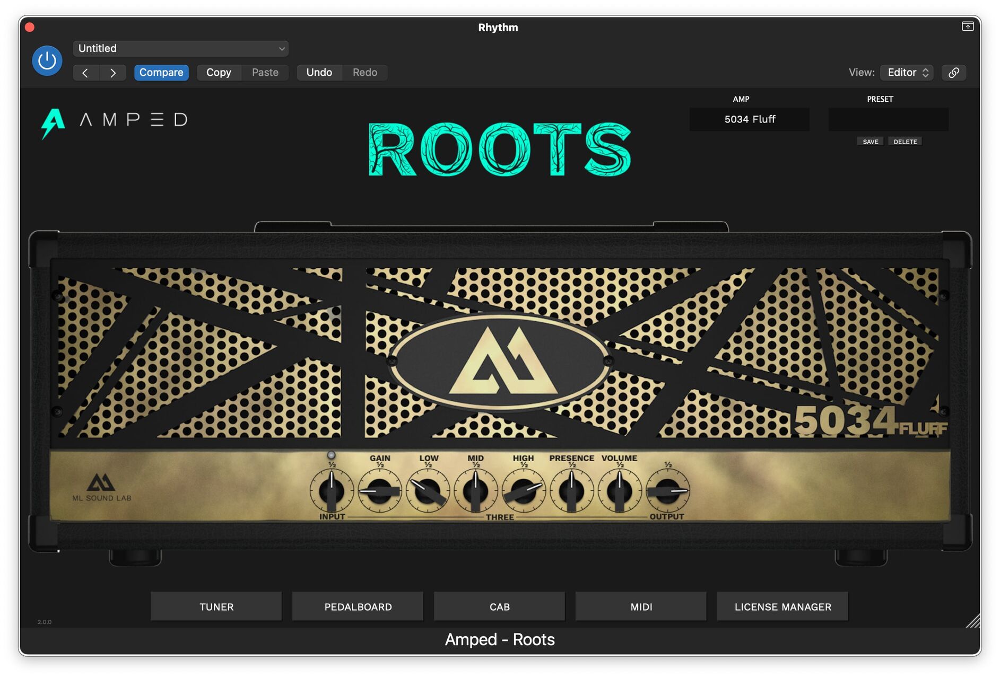This screenshot has width=1000, height=678.
Task: Open the Untitled preset dropdown
Action: pyautogui.click(x=180, y=48)
